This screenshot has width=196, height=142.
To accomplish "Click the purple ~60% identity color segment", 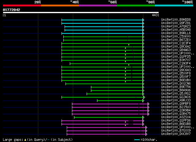I will (x=98, y=5).
